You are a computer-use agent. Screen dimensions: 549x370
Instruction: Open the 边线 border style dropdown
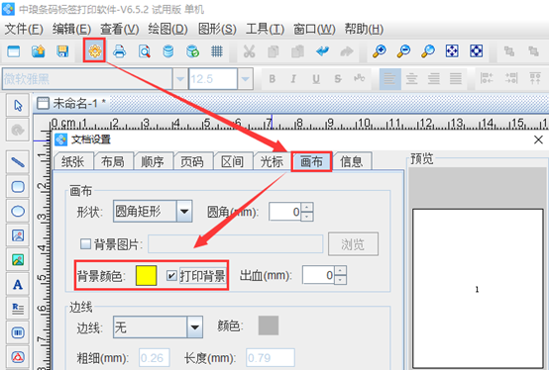coord(194,327)
